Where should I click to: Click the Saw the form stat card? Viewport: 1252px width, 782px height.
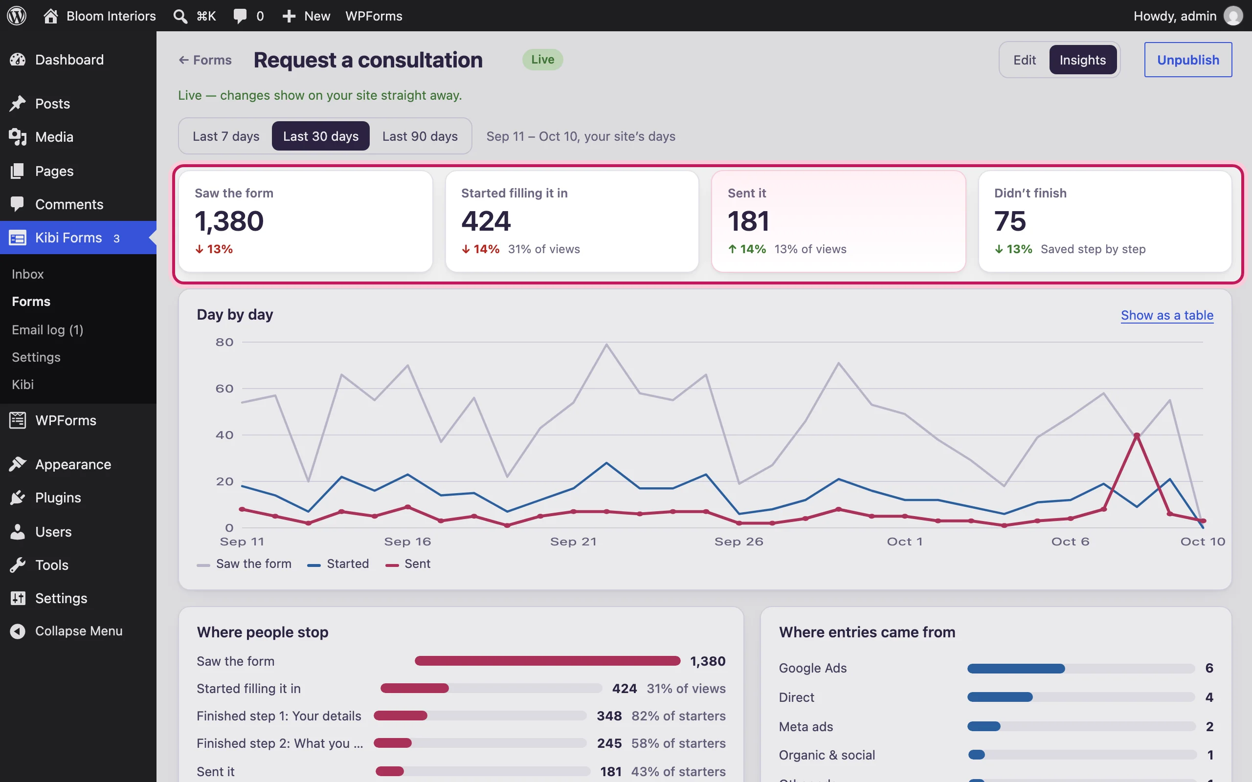click(305, 221)
